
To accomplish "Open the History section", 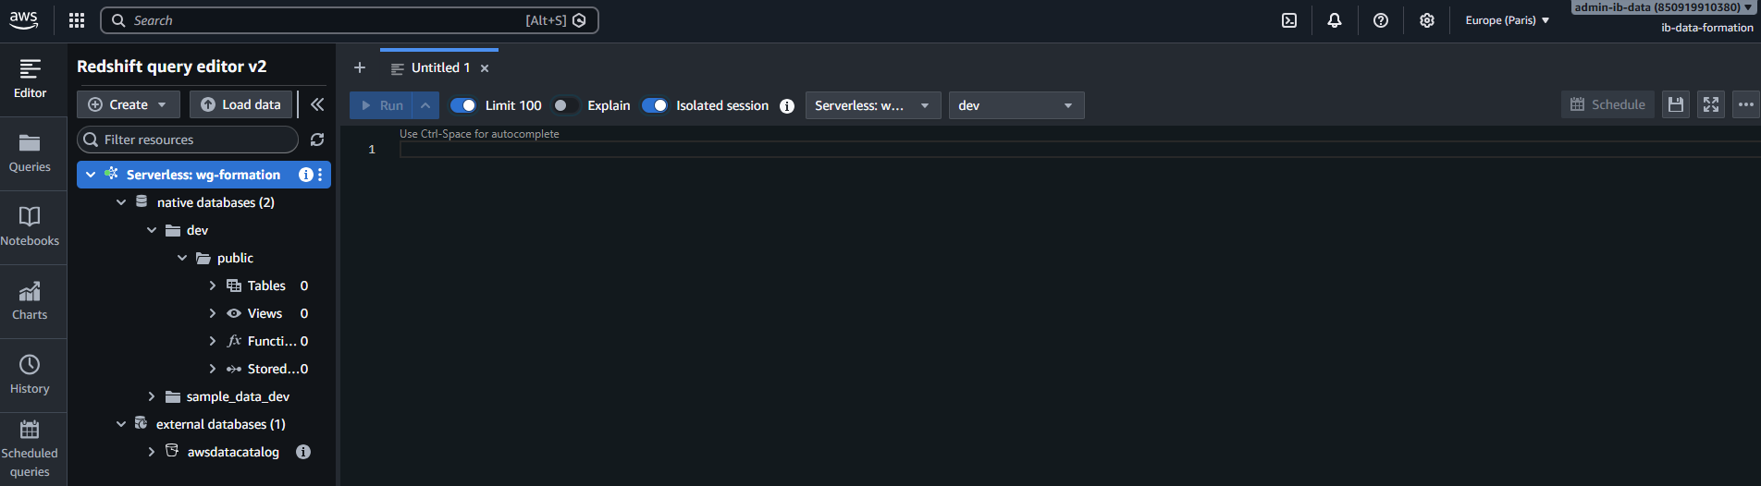I will click(x=30, y=375).
